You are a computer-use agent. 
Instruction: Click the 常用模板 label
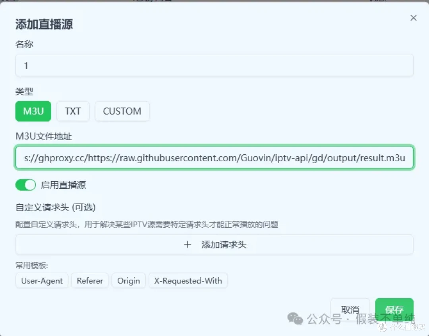click(32, 265)
